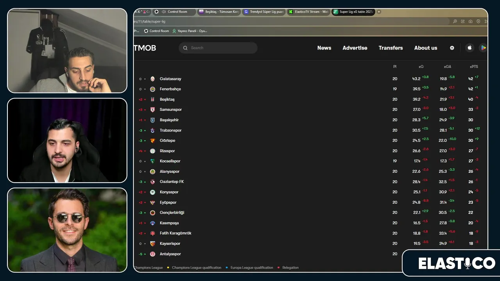The height and width of the screenshot is (281, 500).
Task: Click the Göztepe club crest
Action: [153, 140]
